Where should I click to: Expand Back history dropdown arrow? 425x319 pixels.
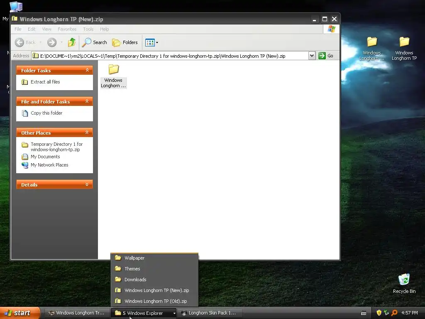pos(41,42)
